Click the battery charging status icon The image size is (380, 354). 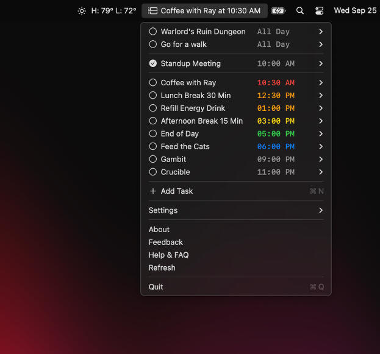[278, 11]
